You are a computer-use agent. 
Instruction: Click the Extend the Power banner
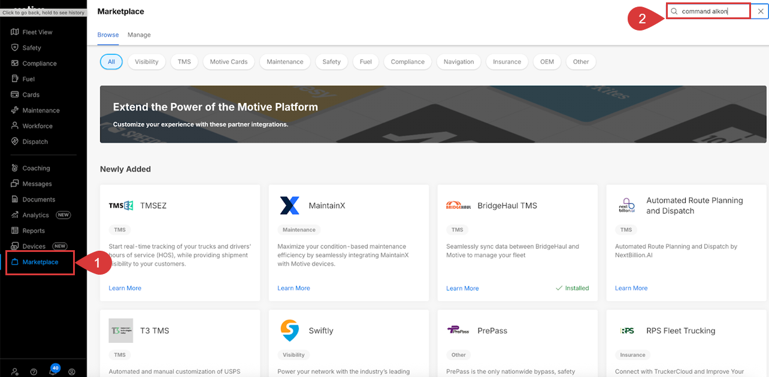pyautogui.click(x=433, y=114)
